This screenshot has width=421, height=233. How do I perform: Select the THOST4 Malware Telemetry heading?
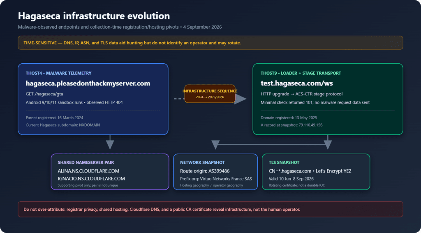pos(58,73)
